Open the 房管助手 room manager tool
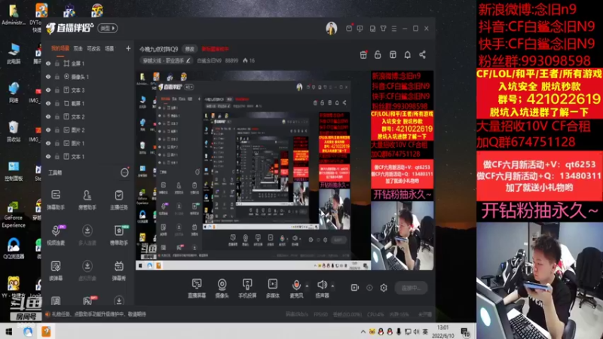The image size is (603, 339). [87, 200]
